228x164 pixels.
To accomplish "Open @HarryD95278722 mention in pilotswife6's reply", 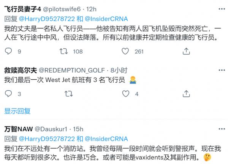I will [47, 19].
